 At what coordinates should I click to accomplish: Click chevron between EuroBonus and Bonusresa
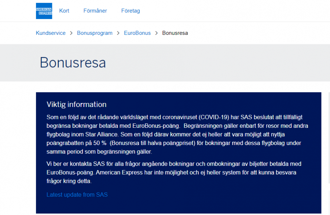[x=156, y=33]
